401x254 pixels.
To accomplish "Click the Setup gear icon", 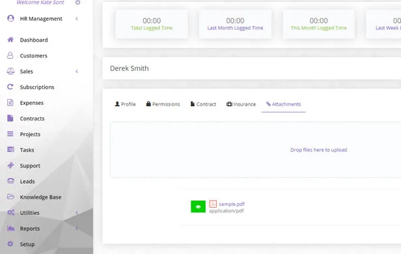I will 10,244.
